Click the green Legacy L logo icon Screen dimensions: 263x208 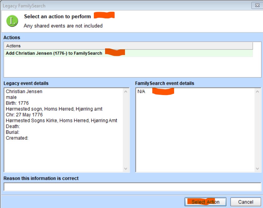pos(12,21)
